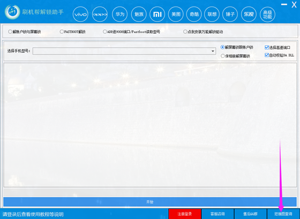300x219 pixels.
Task: Click inside the phone model combo box field
Action: click(x=124, y=51)
